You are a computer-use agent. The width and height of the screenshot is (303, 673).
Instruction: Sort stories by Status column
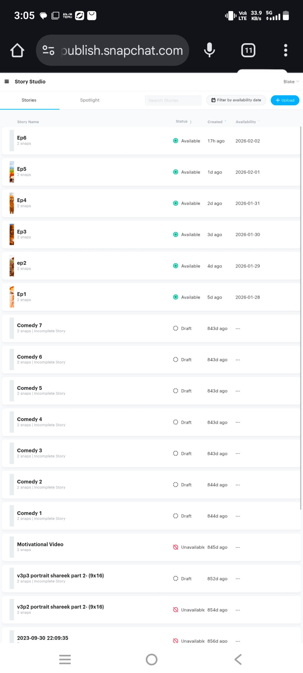(x=182, y=121)
